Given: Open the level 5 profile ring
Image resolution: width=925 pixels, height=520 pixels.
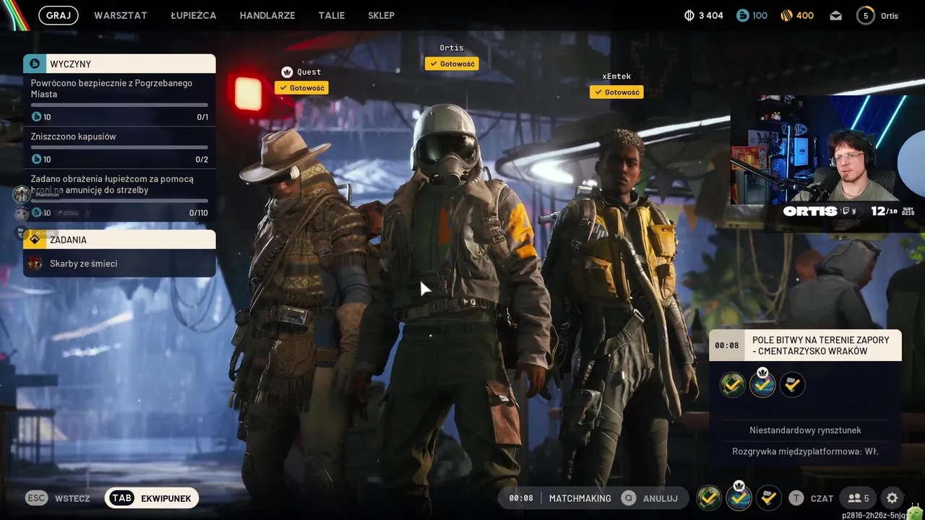Looking at the screenshot, I should point(866,15).
